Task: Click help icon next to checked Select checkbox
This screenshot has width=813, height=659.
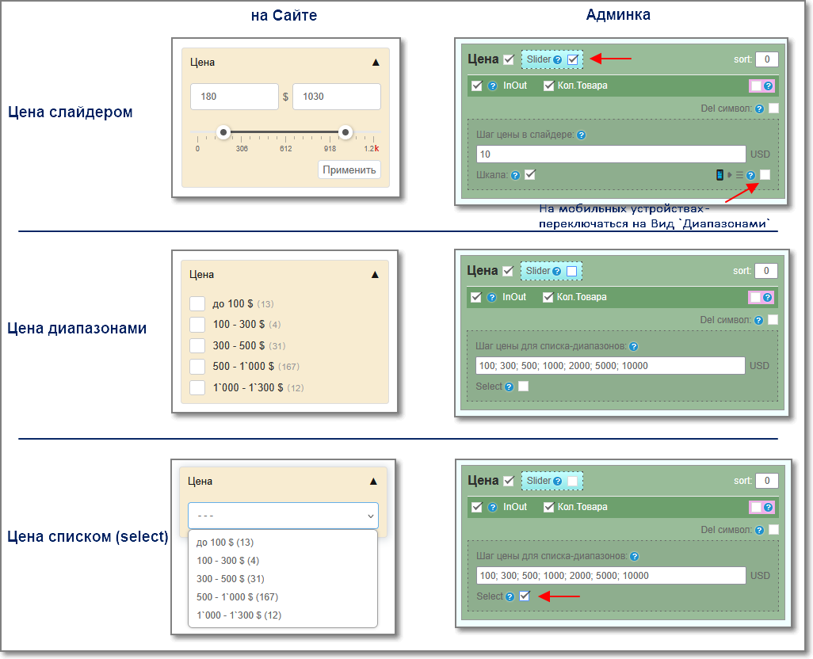Action: [510, 596]
